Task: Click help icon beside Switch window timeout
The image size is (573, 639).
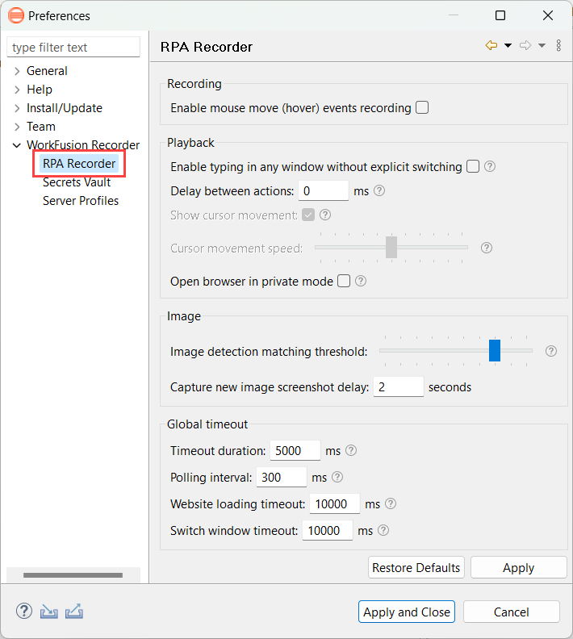Action: click(x=383, y=530)
